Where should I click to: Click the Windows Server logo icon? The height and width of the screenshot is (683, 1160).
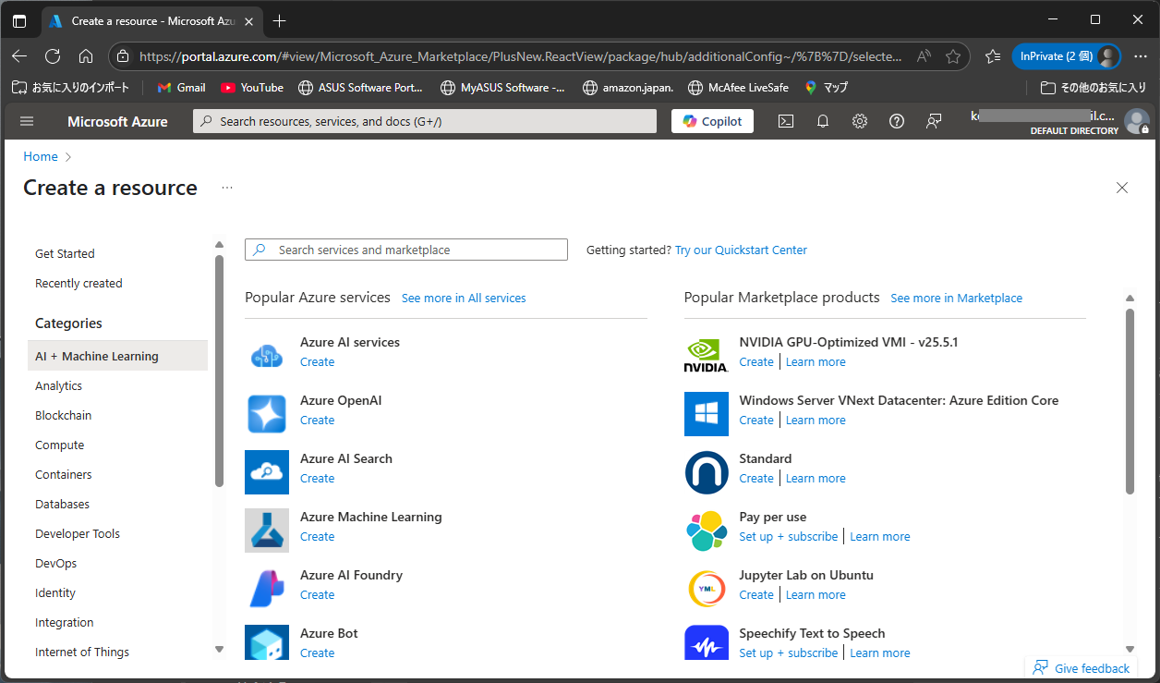click(707, 414)
